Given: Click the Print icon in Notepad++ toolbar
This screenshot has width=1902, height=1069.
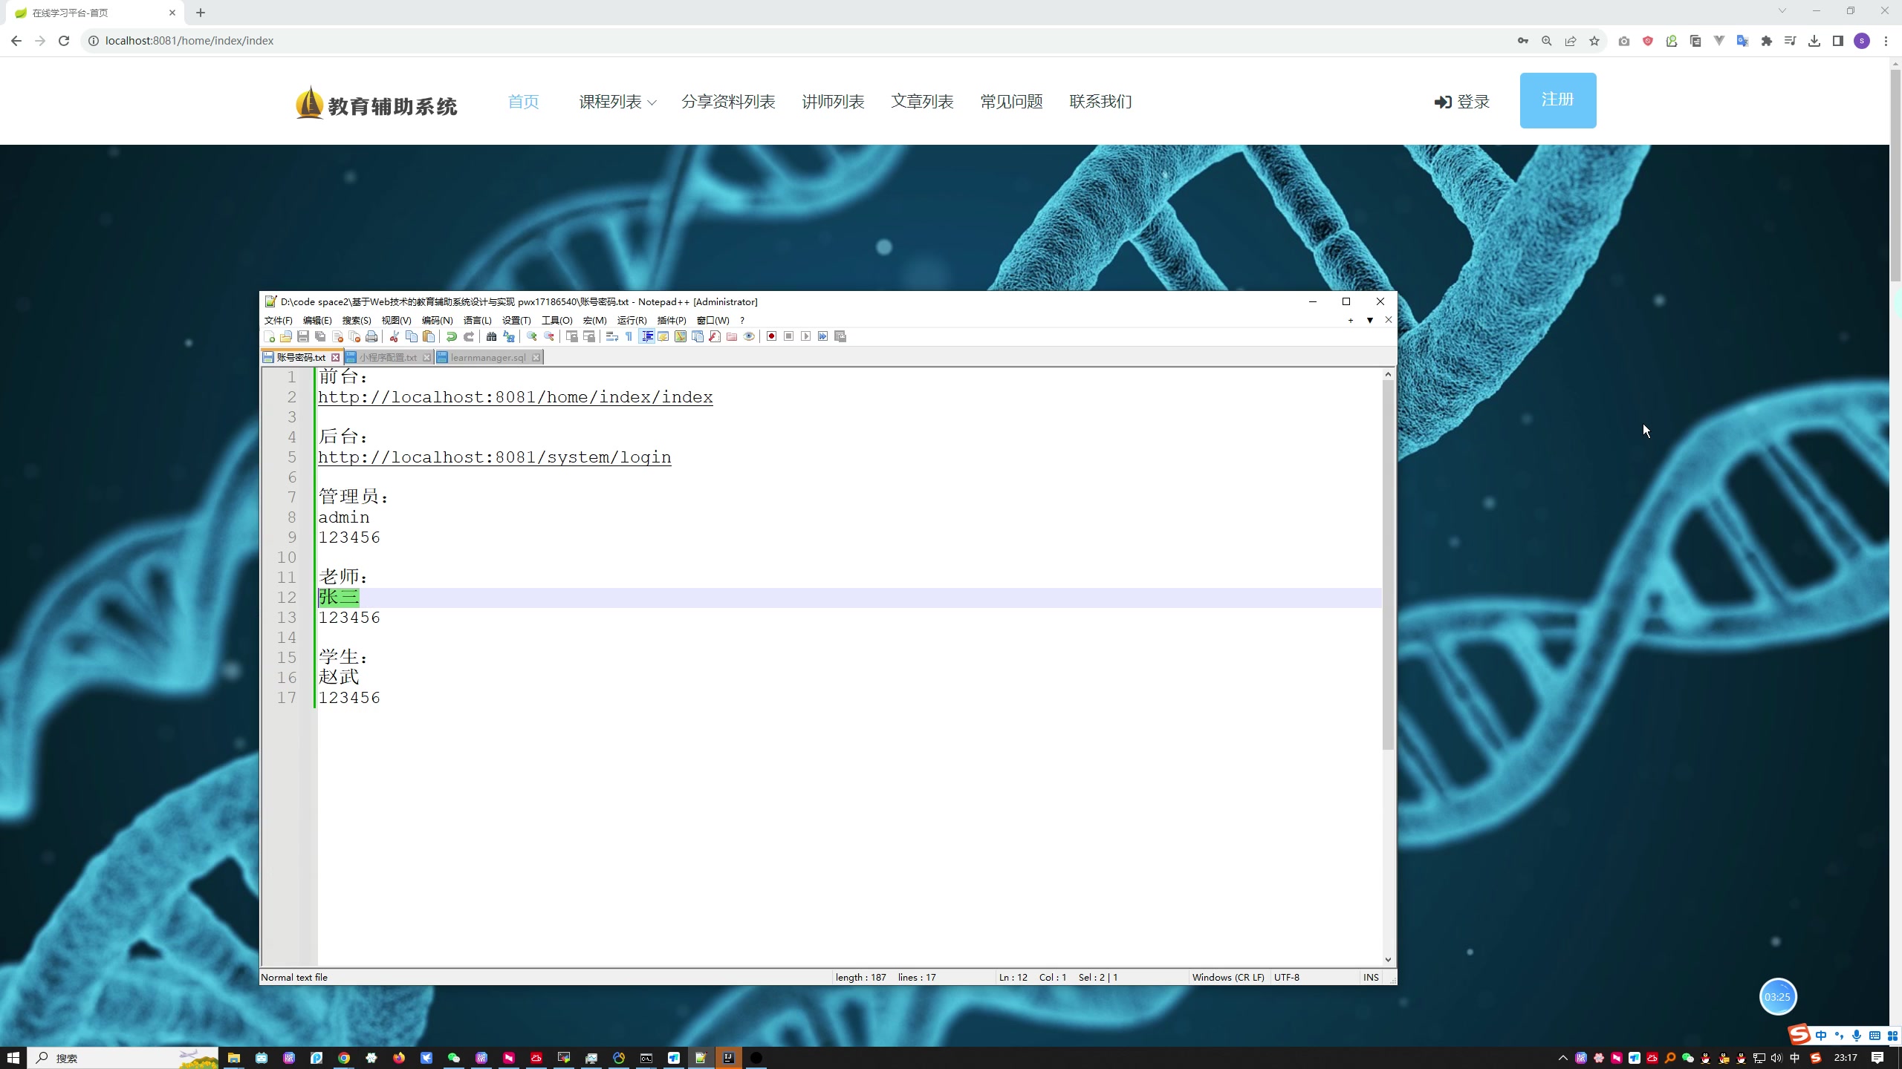Looking at the screenshot, I should (x=371, y=337).
